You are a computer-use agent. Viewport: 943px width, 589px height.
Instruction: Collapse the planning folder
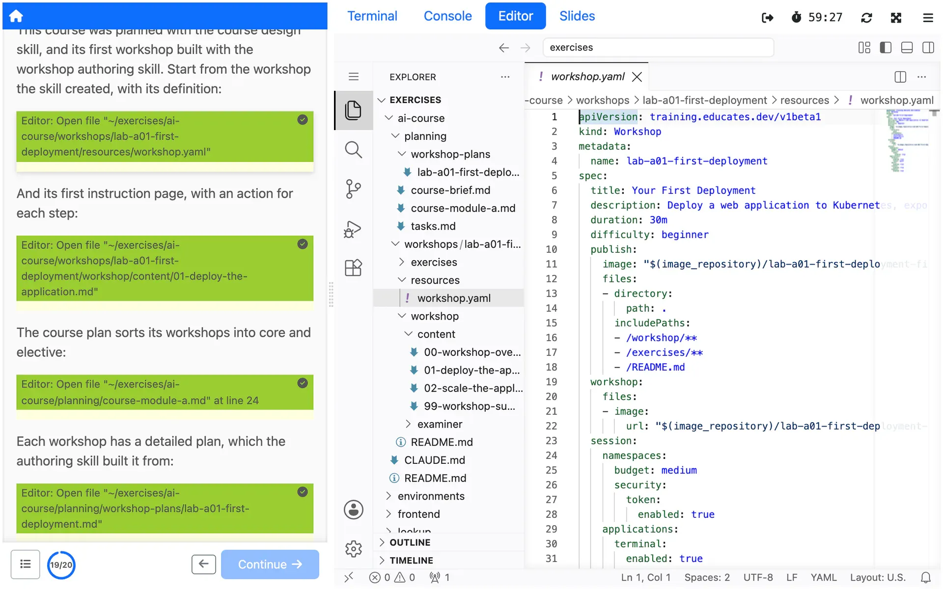[425, 136]
